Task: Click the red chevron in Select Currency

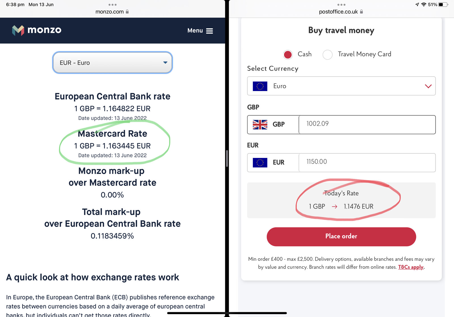Action: tap(428, 86)
